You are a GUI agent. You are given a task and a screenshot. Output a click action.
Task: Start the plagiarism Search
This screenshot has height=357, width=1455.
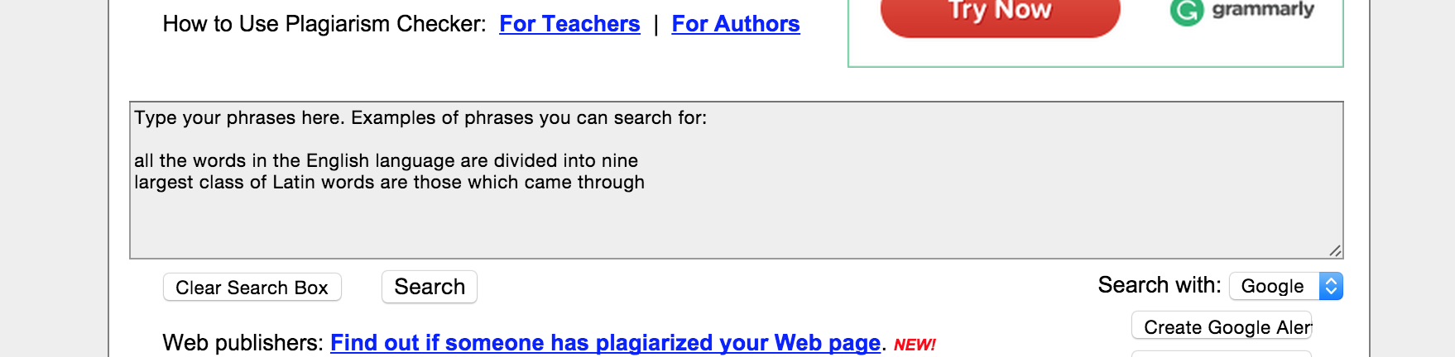click(430, 287)
